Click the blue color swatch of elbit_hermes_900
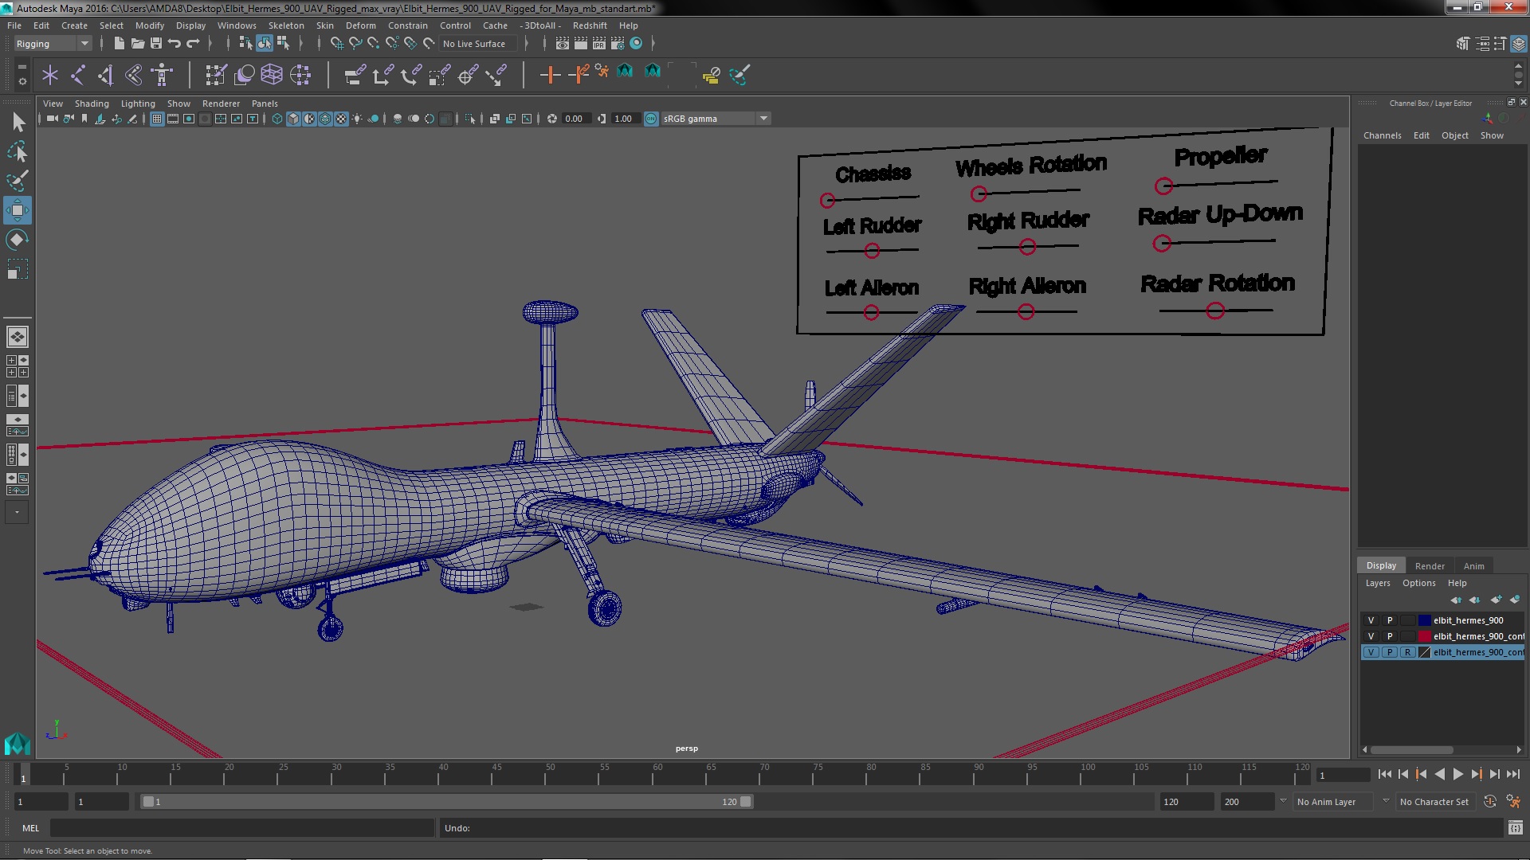The width and height of the screenshot is (1530, 860). [x=1425, y=620]
